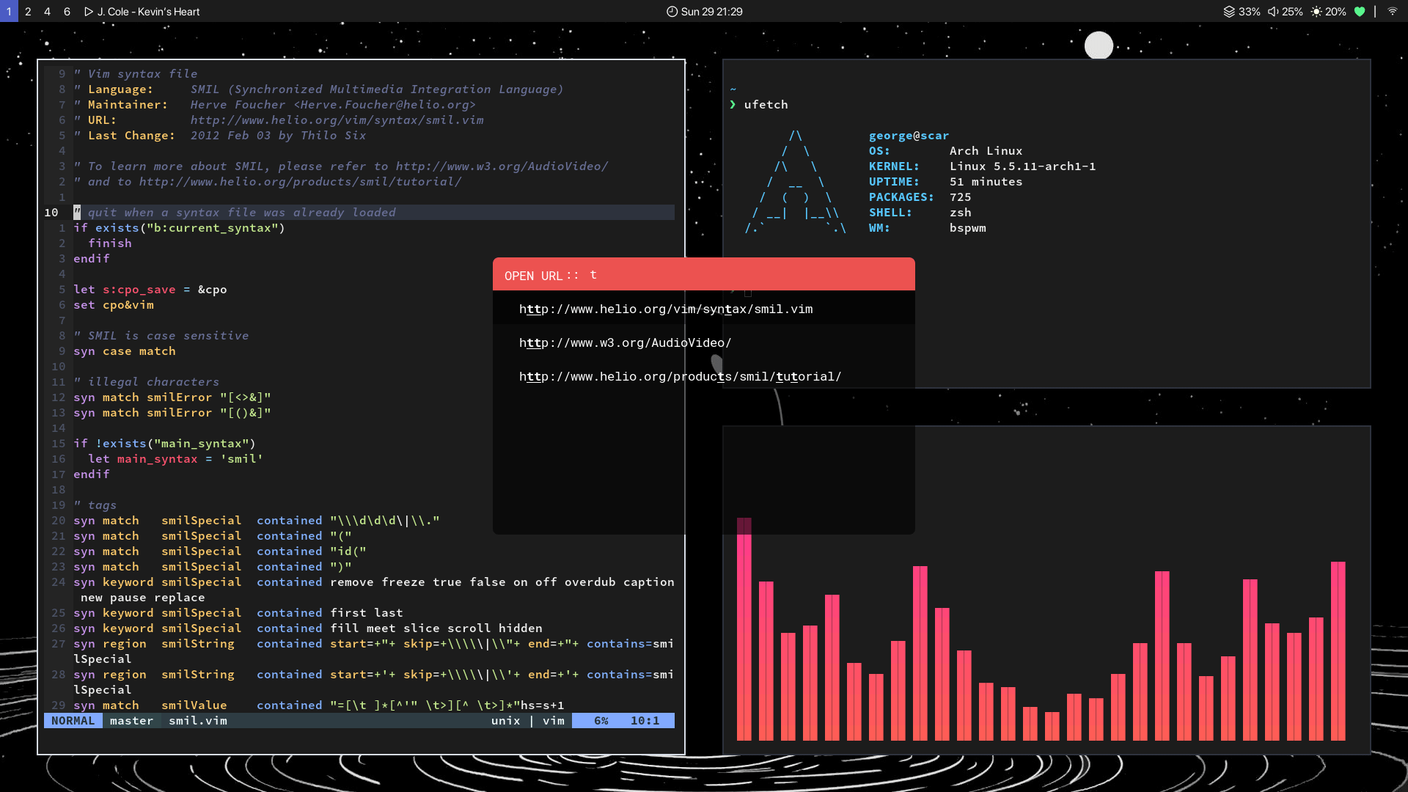
Task: Click the packages count 725
Action: (961, 197)
